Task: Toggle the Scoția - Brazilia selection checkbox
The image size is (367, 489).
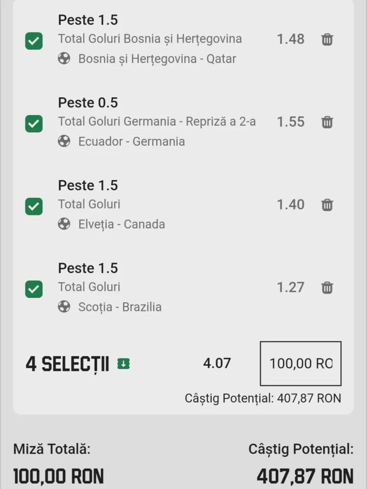Action: [x=34, y=289]
